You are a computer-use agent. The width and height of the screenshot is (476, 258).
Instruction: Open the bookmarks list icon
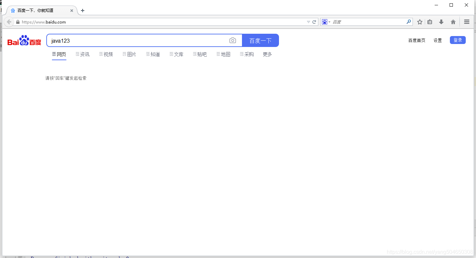pyautogui.click(x=430, y=22)
